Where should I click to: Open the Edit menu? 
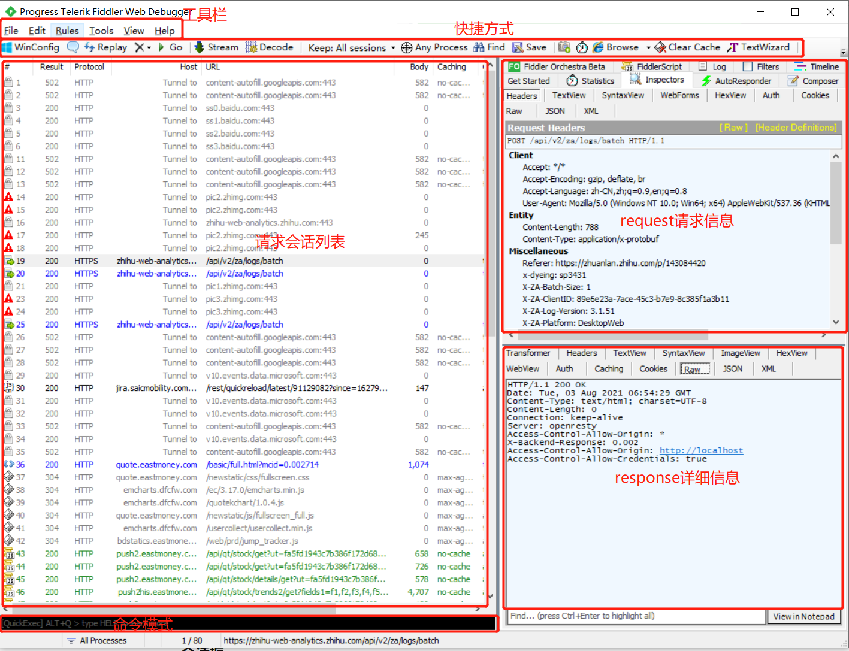tap(37, 31)
